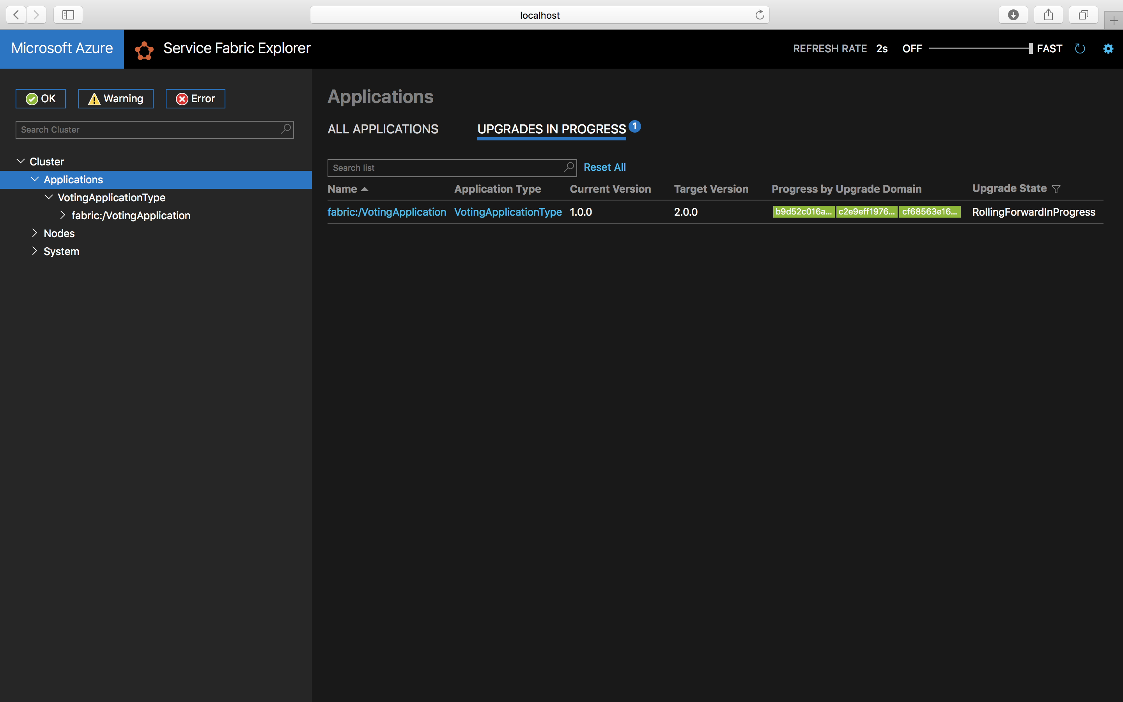
Task: Click the settings gear icon
Action: coord(1108,48)
